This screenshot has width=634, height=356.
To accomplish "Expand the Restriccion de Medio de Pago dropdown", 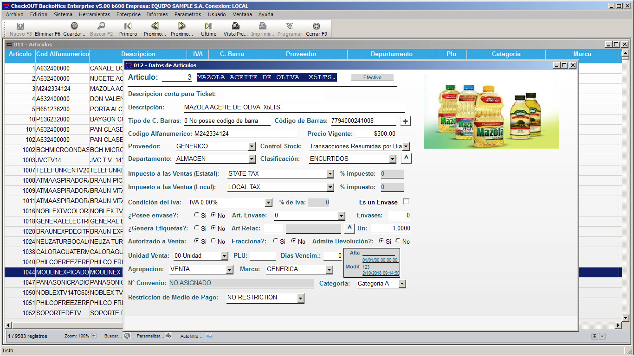I will pyautogui.click(x=301, y=298).
